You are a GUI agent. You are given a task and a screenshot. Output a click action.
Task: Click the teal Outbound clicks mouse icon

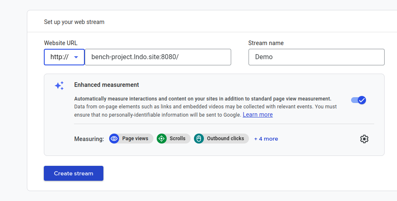199,139
